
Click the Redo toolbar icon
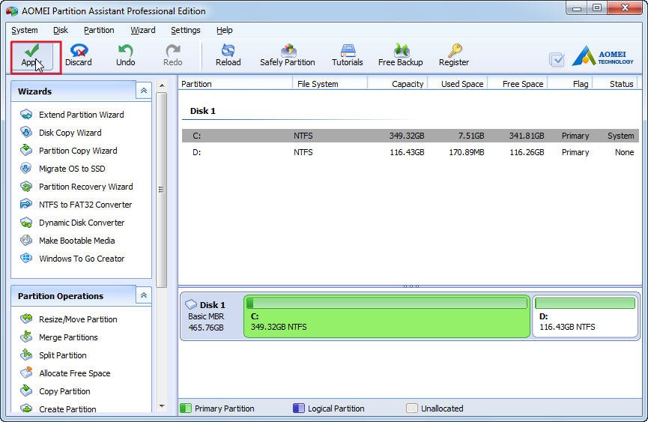click(x=173, y=56)
